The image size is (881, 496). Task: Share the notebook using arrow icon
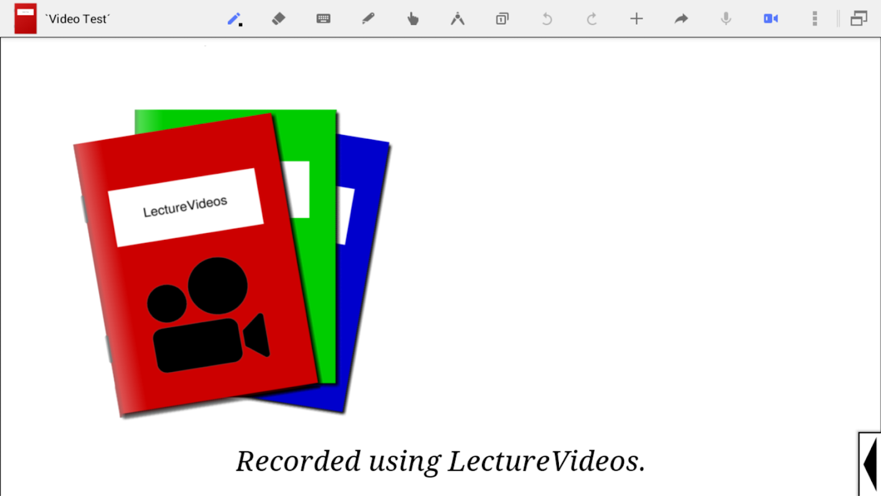[681, 19]
